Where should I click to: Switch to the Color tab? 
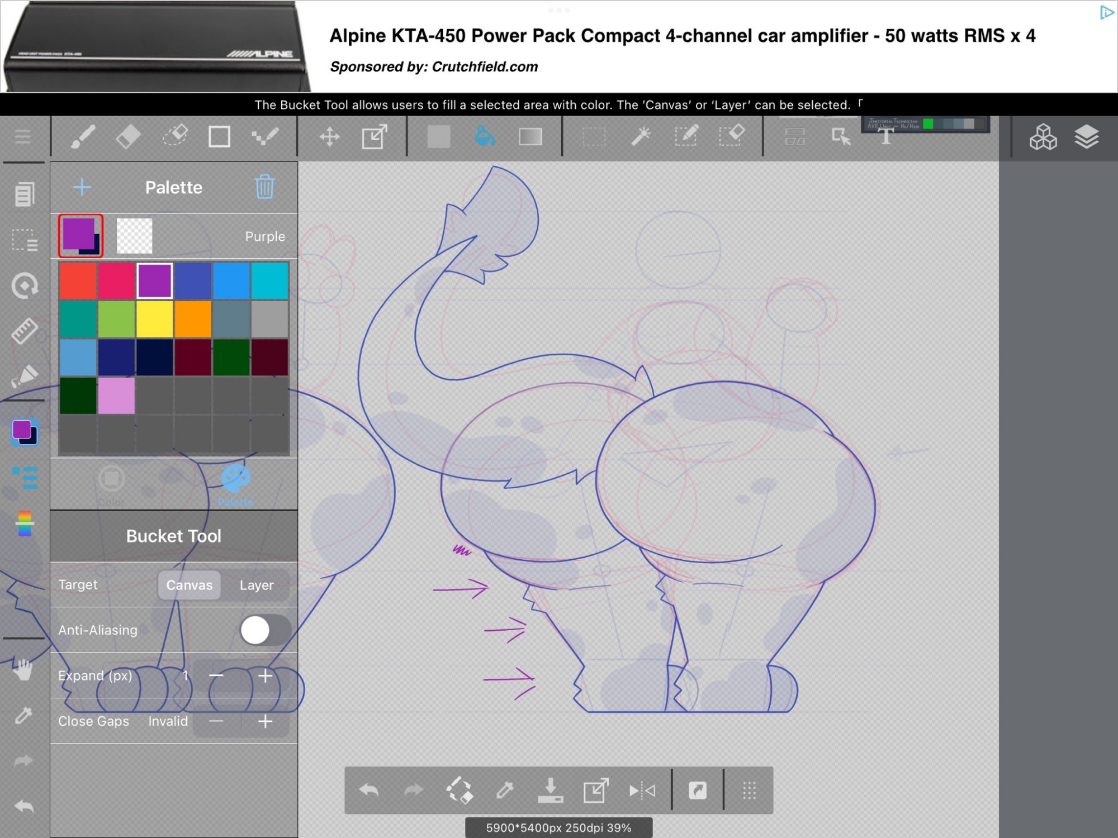coord(111,485)
